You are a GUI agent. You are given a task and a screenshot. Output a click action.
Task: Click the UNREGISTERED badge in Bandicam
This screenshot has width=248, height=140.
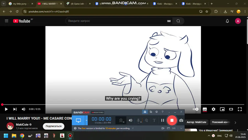[x=98, y=112]
